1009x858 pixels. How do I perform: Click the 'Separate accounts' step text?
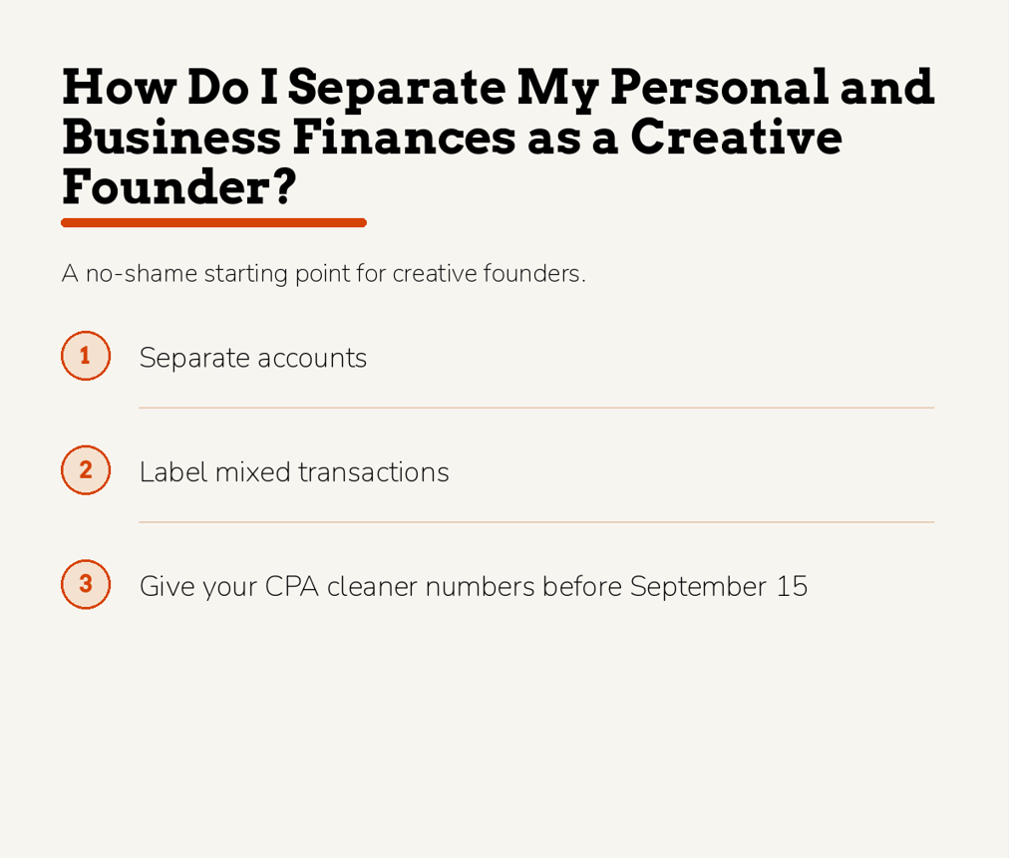pos(253,358)
